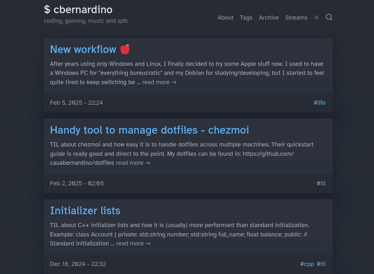Open the Archive menu item

pos(269,18)
